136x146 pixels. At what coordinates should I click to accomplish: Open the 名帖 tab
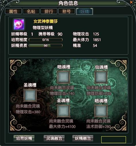click(31, 11)
